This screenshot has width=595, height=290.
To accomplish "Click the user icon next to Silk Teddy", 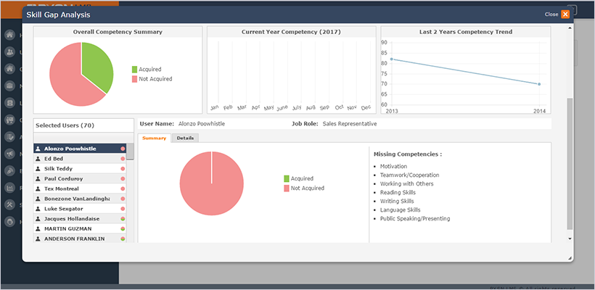I will (x=38, y=168).
